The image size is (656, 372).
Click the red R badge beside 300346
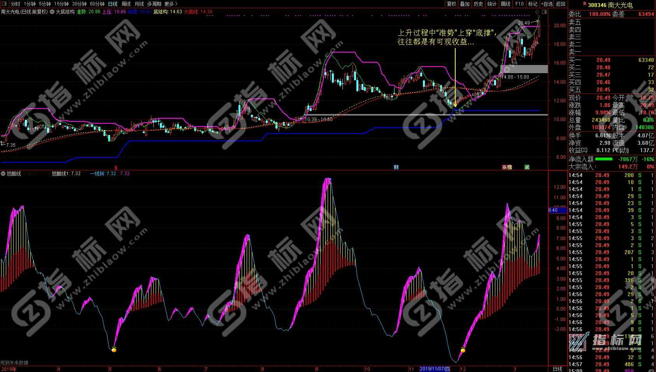[584, 4]
